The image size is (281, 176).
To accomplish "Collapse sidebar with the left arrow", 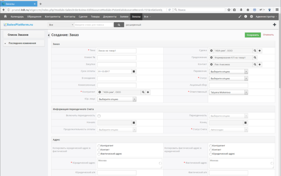I will [x=49, y=35].
